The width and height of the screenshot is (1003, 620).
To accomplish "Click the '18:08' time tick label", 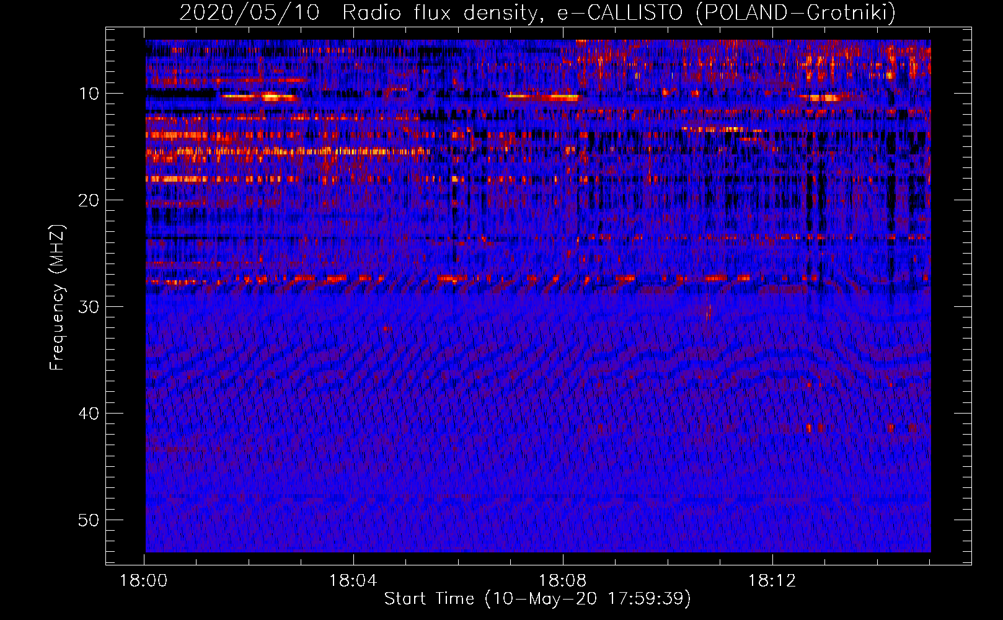I will tap(563, 581).
